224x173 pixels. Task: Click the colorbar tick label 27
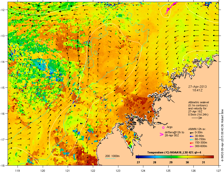point(138,162)
